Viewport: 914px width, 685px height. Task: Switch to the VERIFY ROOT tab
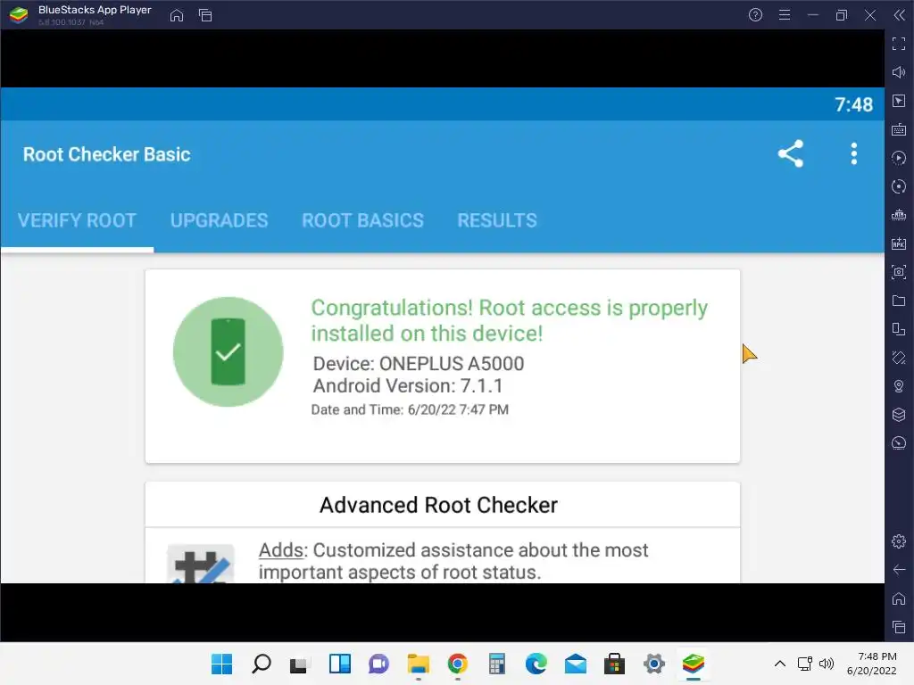point(77,220)
